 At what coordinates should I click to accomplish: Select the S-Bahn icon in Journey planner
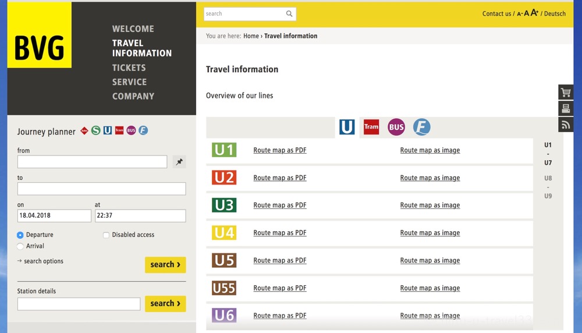pyautogui.click(x=96, y=130)
